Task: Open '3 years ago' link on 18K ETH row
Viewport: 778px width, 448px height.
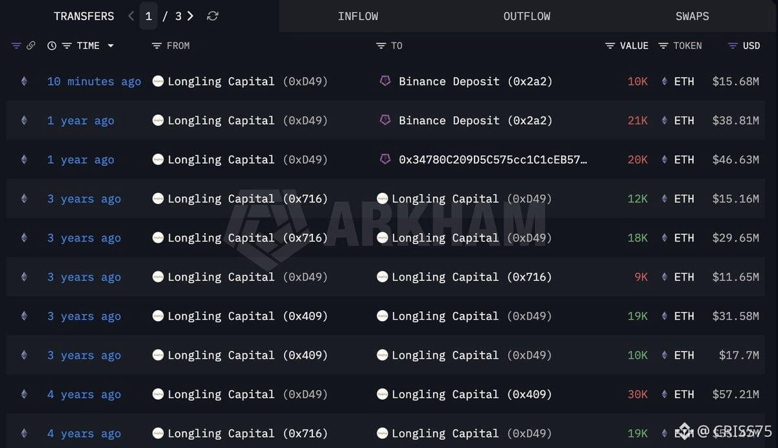Action: coord(84,238)
